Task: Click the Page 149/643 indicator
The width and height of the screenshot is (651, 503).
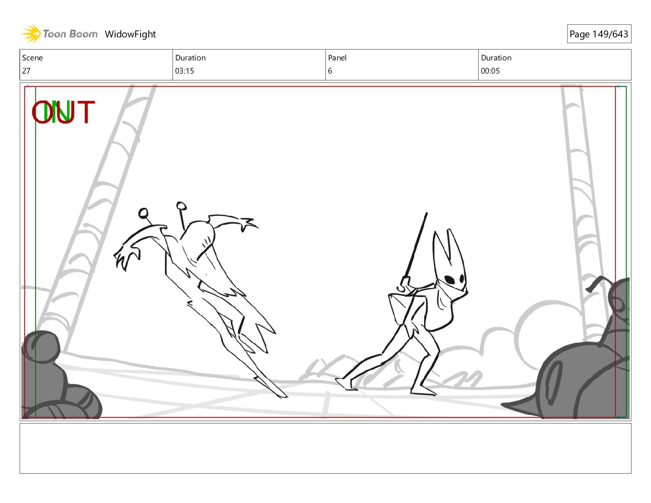Action: click(599, 34)
